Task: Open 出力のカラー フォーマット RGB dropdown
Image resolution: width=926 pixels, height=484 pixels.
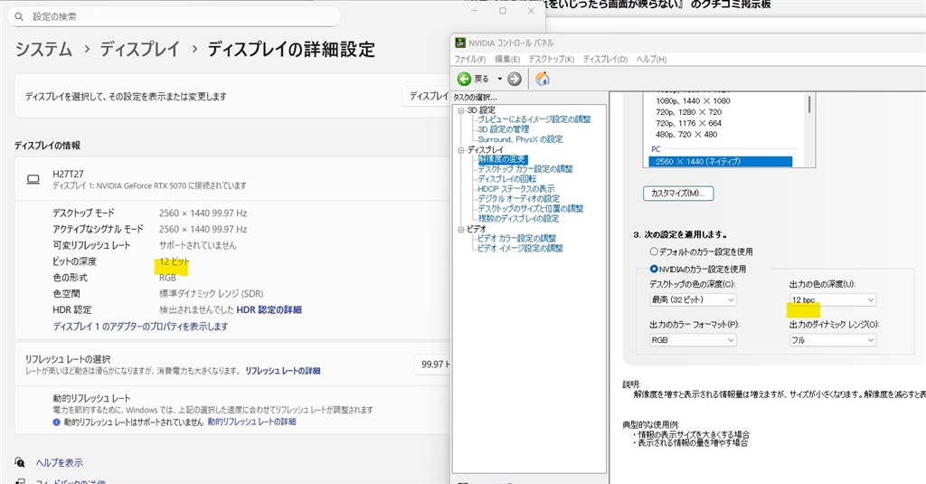Action: pos(693,340)
